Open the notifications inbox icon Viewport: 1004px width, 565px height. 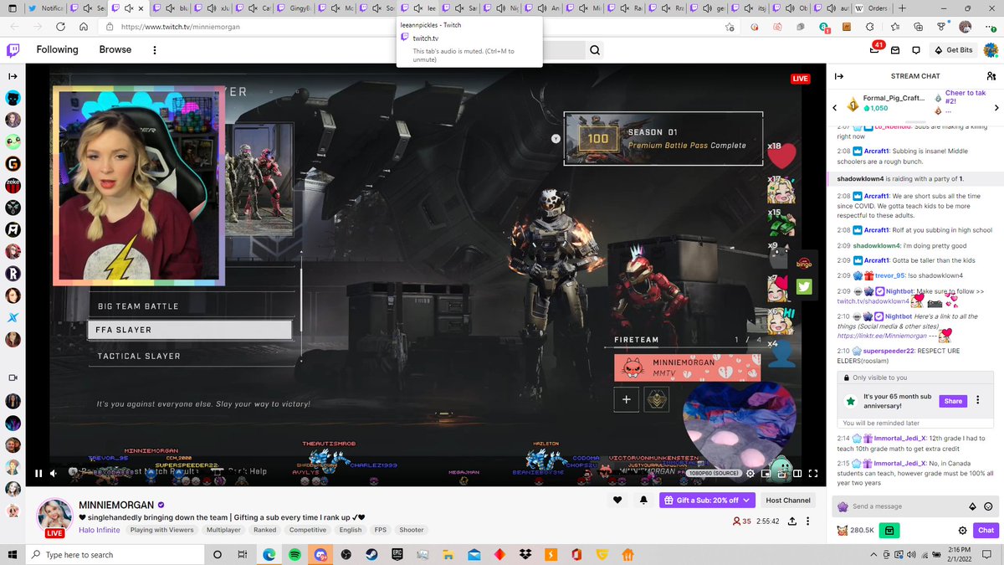coord(894,50)
